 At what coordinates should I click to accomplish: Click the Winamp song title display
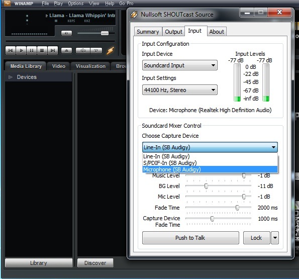[80, 16]
